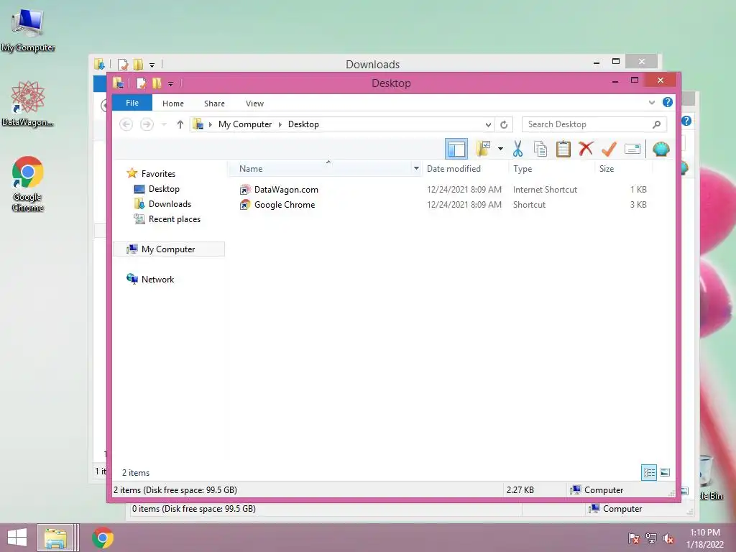
Task: Sort by the Date modified column
Action: pos(454,168)
